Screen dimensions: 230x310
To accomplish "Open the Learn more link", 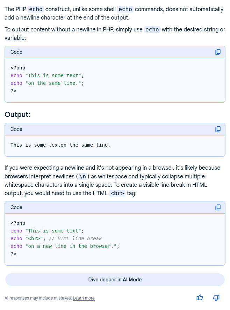I will (84, 298).
